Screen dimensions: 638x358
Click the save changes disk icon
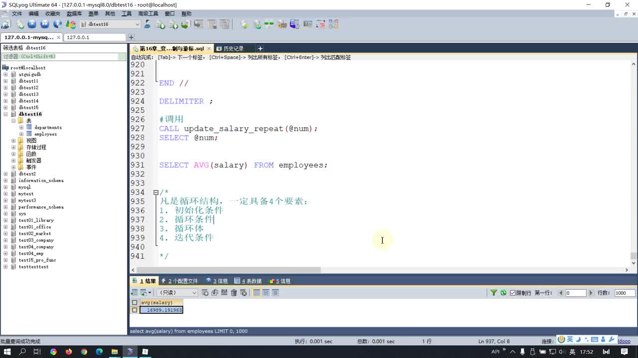224,293
